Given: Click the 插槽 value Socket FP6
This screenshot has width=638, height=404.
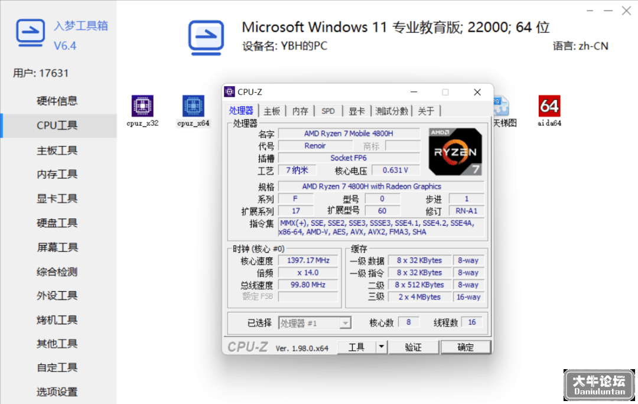Looking at the screenshot, I should coord(349,158).
